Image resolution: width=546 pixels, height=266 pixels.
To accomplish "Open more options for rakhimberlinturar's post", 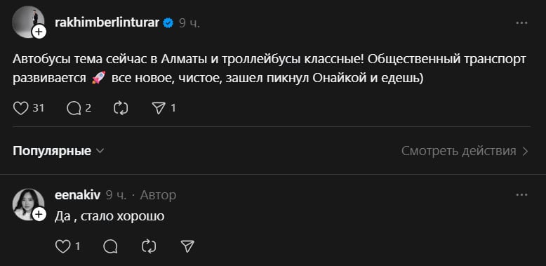I will [521, 23].
